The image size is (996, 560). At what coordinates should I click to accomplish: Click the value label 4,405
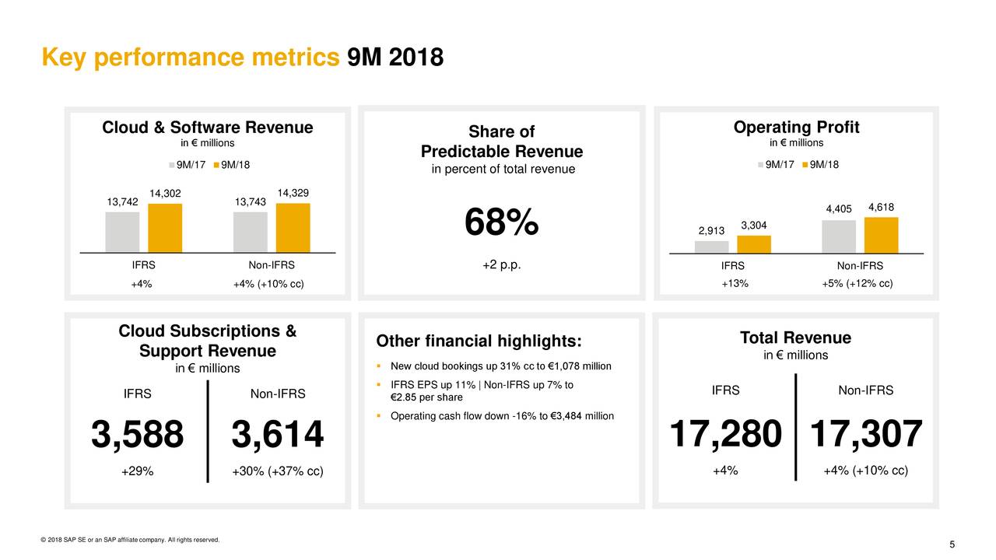[839, 209]
